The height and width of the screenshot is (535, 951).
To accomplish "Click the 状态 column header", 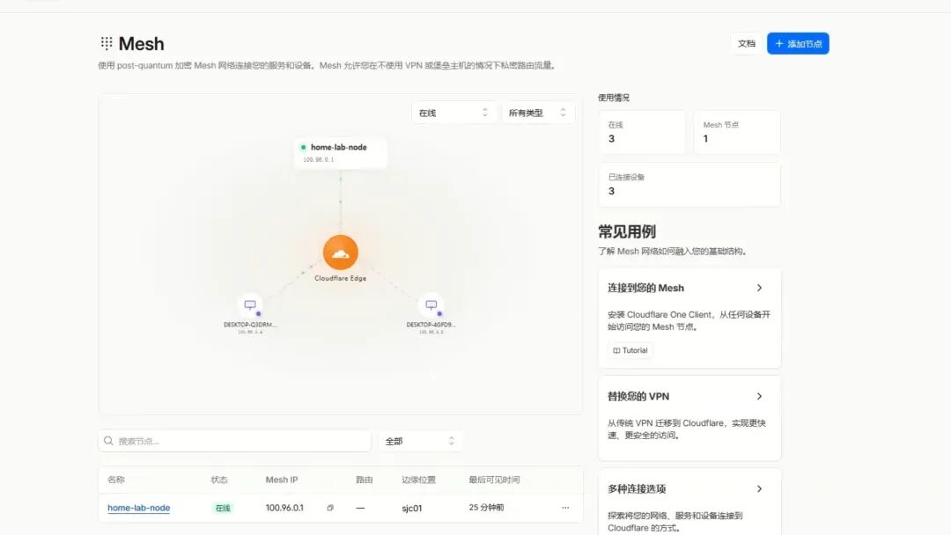I will pyautogui.click(x=219, y=480).
